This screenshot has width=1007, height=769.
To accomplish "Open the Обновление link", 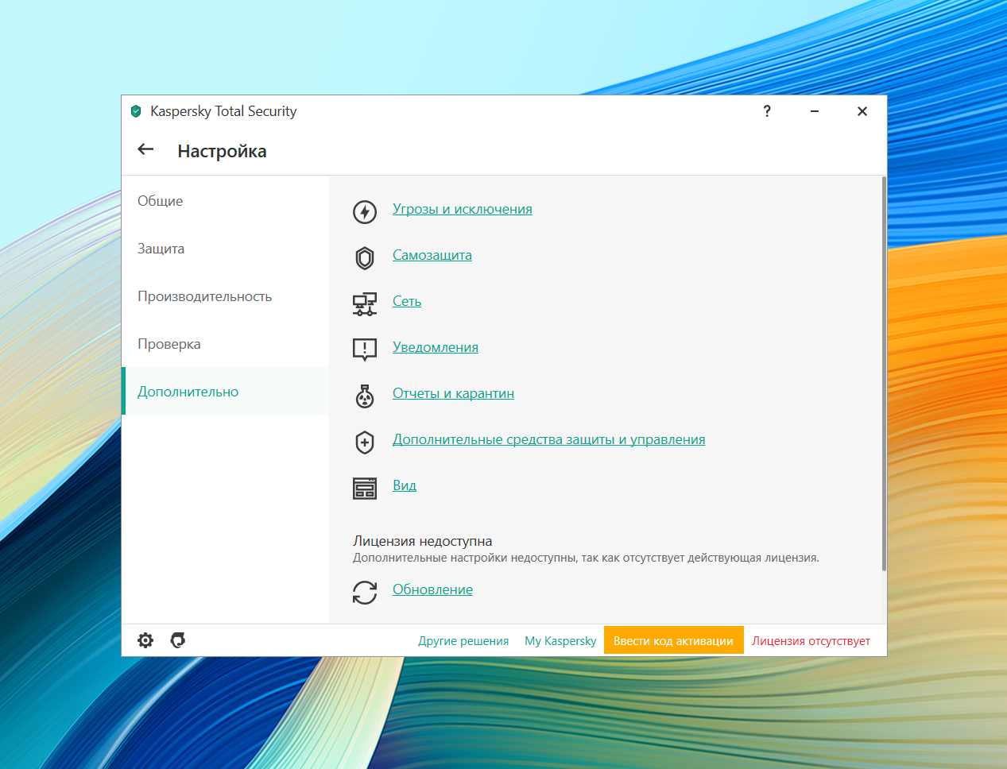I will (432, 589).
